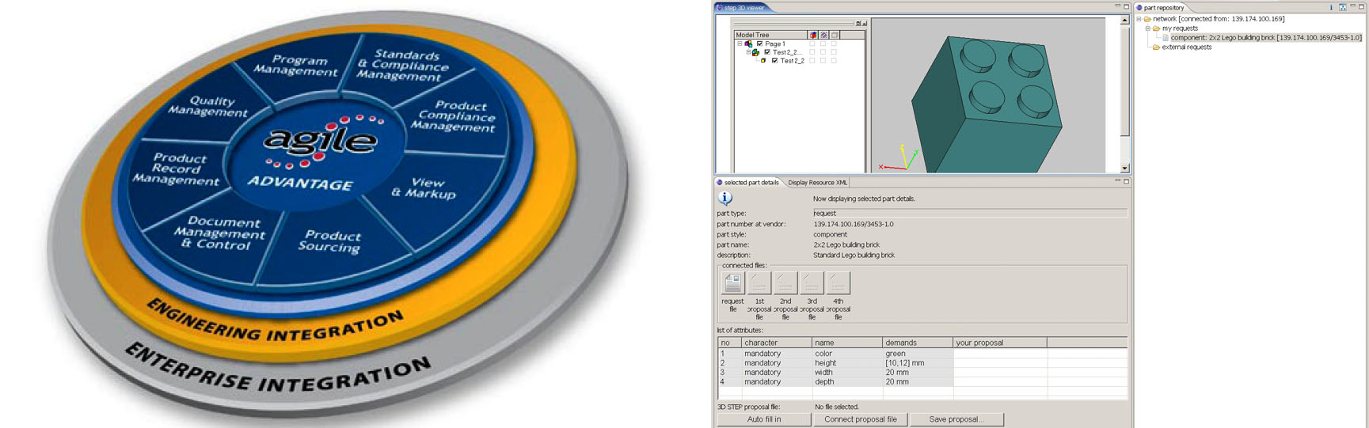Screen dimensions: 1369x428
Task: Click the 3D viewer scroll down arrow
Action: [x=1124, y=169]
